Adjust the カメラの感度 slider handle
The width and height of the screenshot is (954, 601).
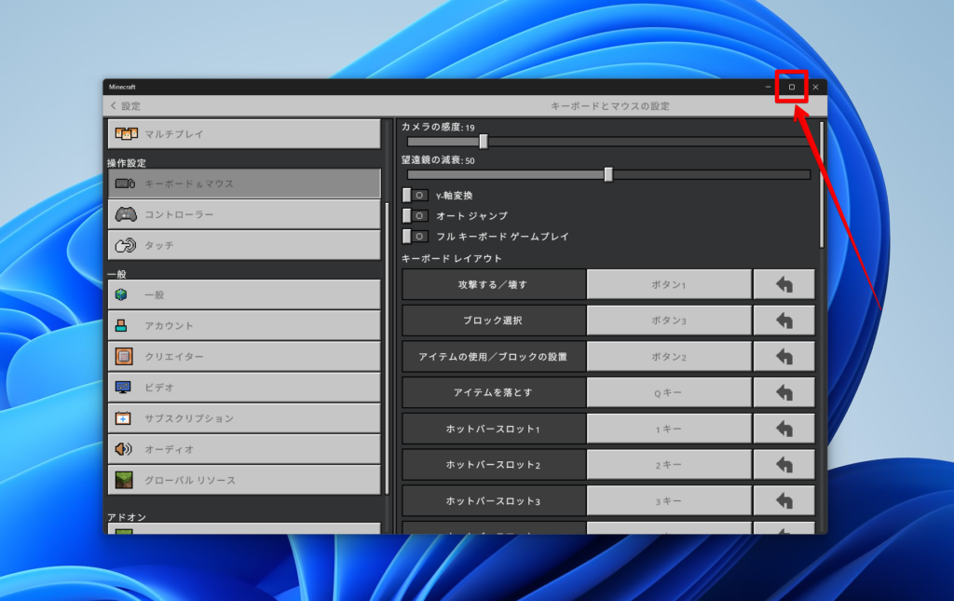[x=484, y=142]
